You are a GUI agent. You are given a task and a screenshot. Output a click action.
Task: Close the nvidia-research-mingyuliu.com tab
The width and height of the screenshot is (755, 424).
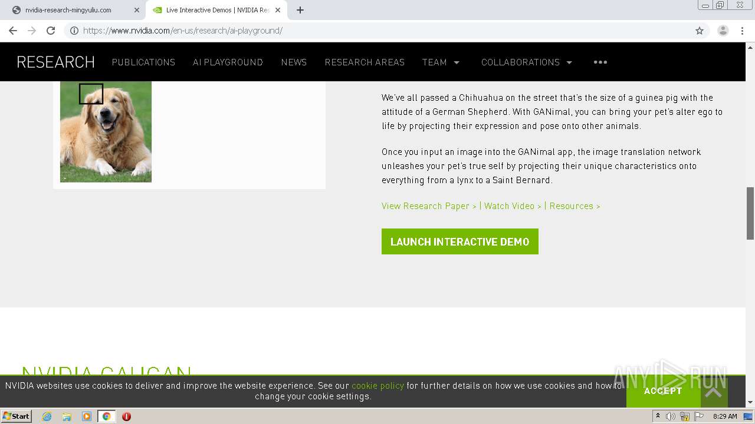(x=137, y=10)
